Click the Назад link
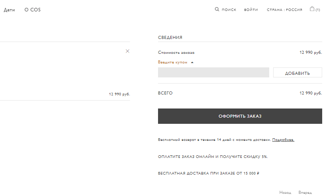The width and height of the screenshot is (327, 196). pyautogui.click(x=285, y=192)
